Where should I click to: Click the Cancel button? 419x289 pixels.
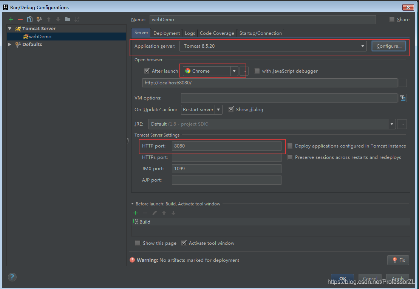(370, 278)
